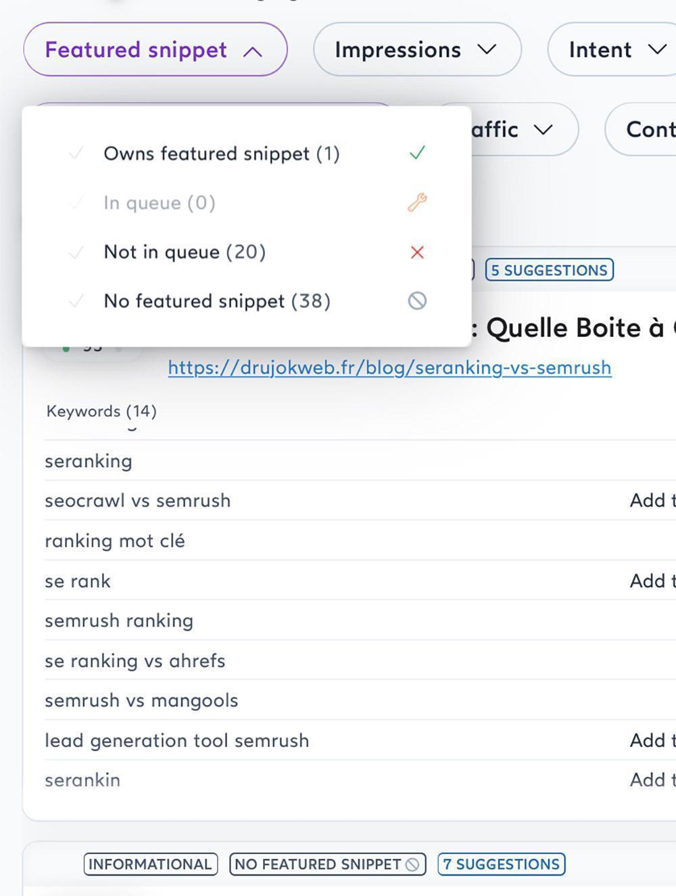Click the chevron on the Impressions filter
The width and height of the screenshot is (676, 896).
coord(487,49)
